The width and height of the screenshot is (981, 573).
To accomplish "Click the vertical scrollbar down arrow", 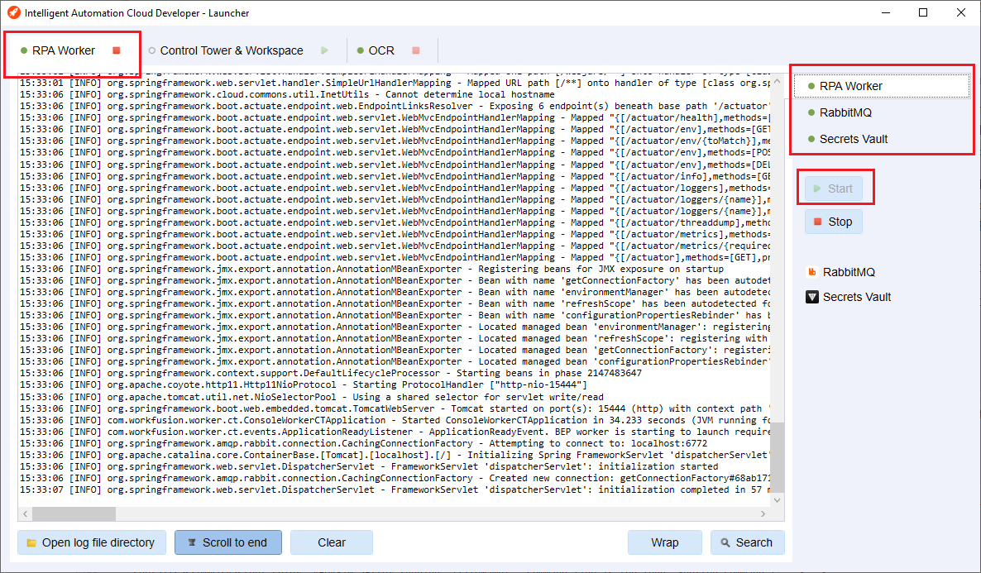I will [777, 500].
